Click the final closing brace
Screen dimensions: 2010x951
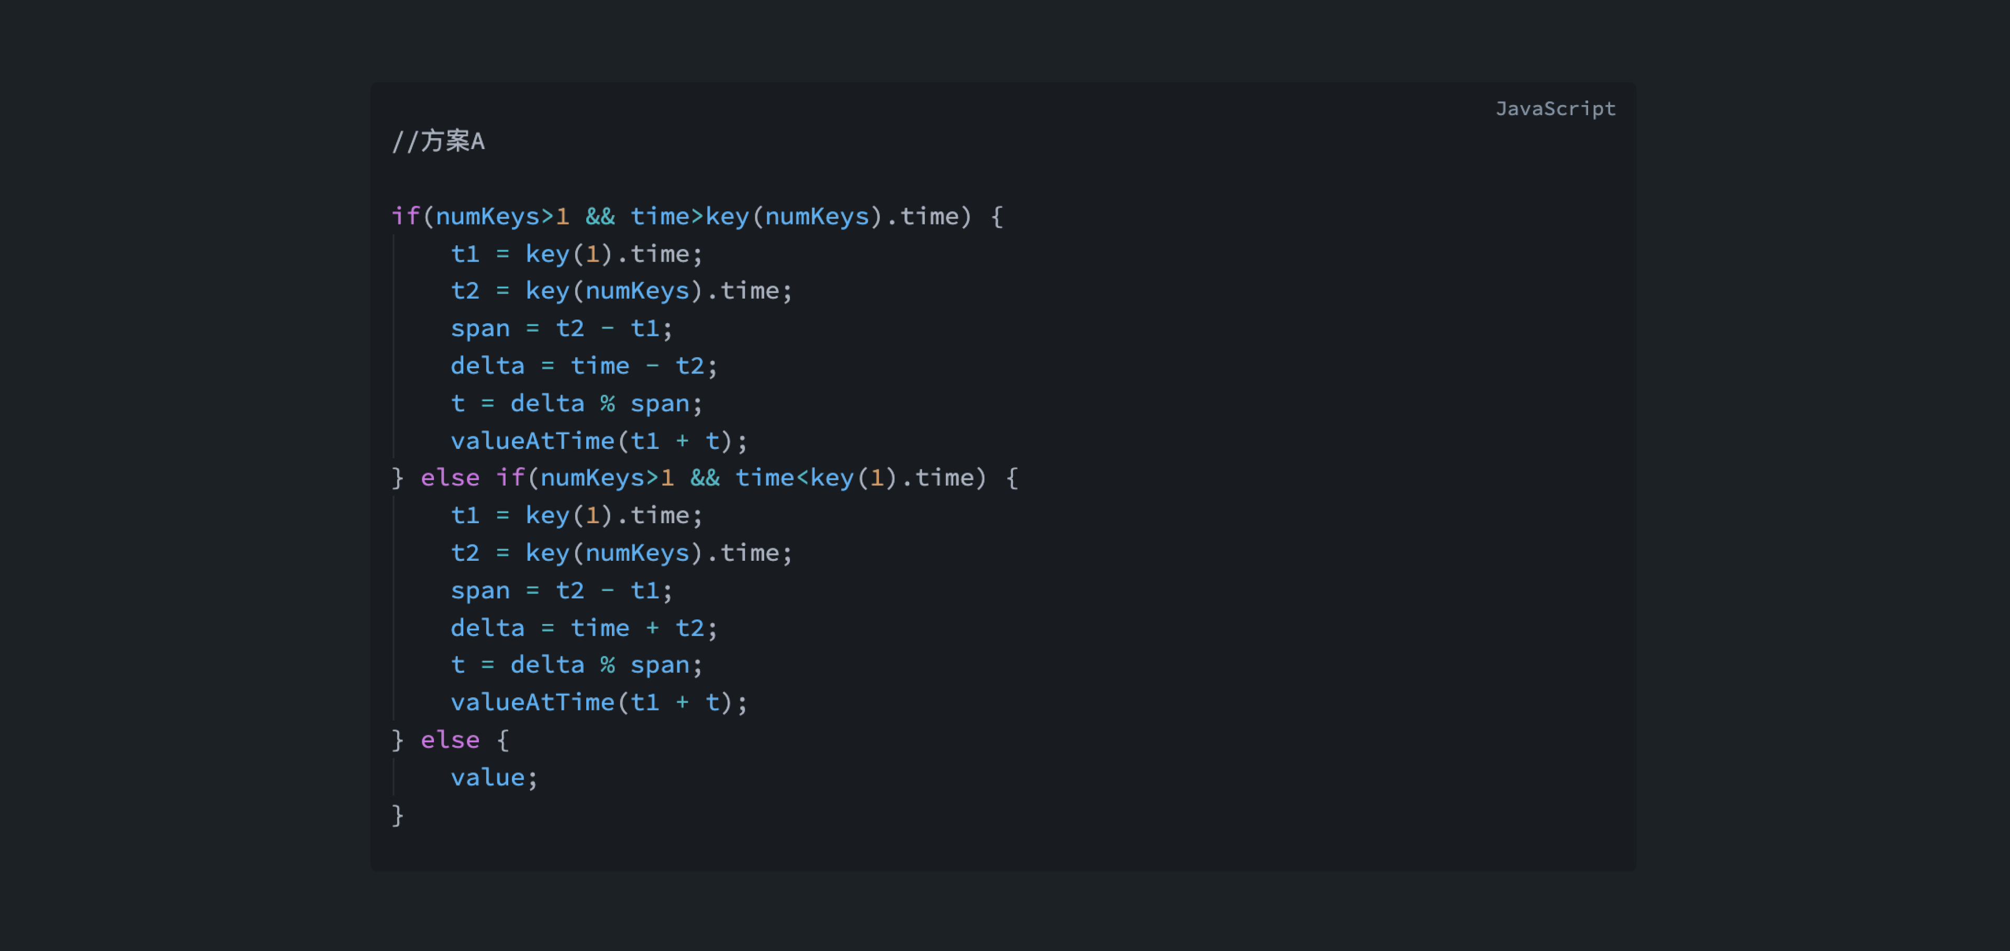pyautogui.click(x=398, y=814)
